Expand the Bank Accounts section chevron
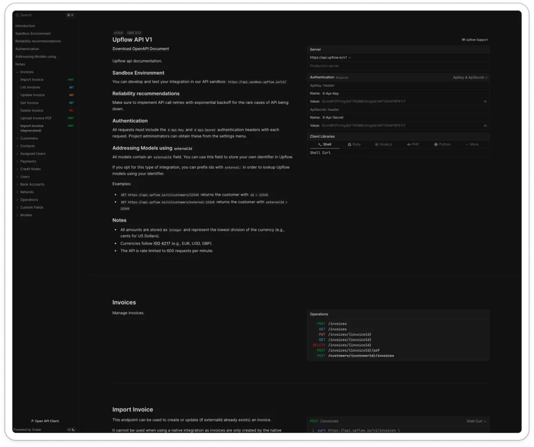534x447 pixels. pos(17,184)
